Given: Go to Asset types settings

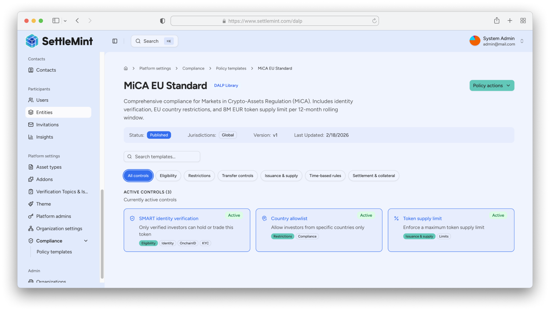Looking at the screenshot, I should pyautogui.click(x=49, y=167).
